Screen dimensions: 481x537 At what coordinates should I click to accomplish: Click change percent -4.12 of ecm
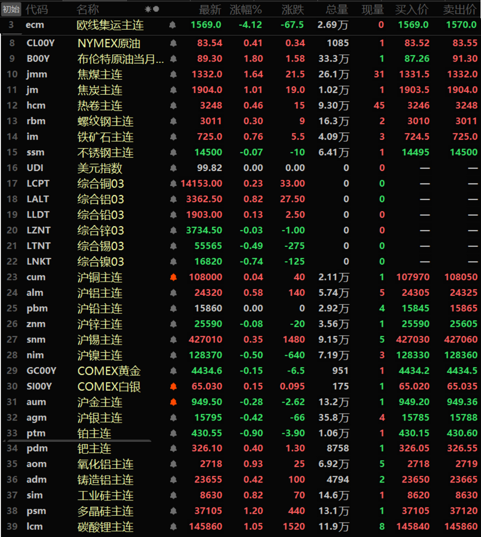(x=250, y=25)
